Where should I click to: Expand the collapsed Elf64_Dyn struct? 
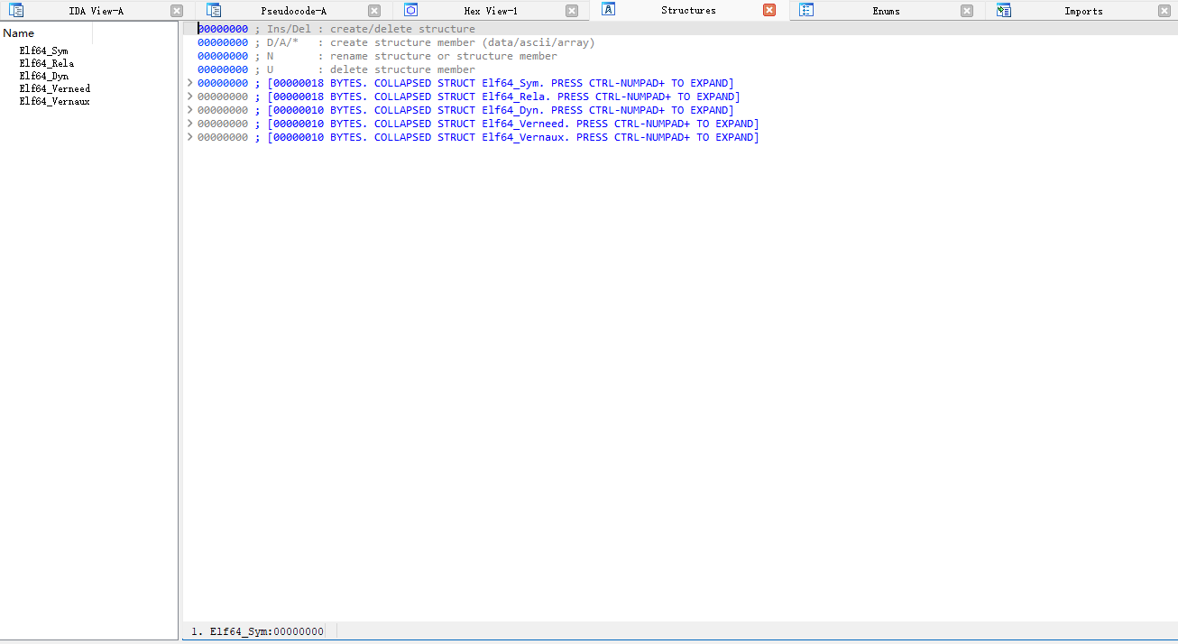click(189, 110)
